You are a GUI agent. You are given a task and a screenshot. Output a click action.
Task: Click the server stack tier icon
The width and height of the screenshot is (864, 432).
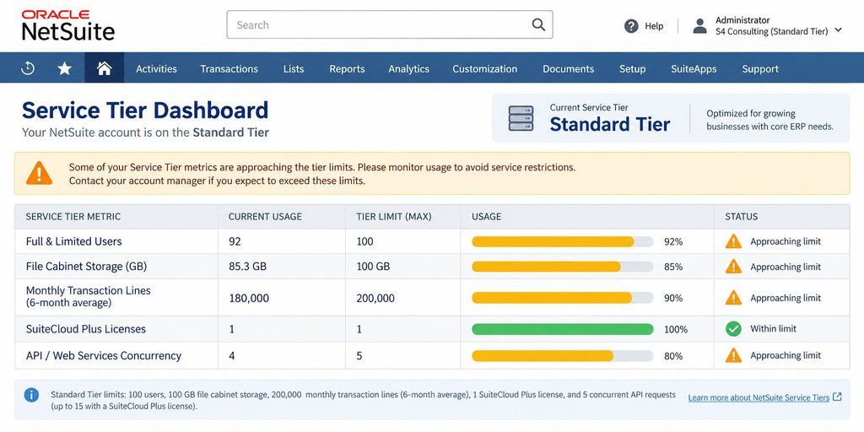521,118
